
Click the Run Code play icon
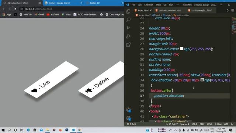click(228, 10)
